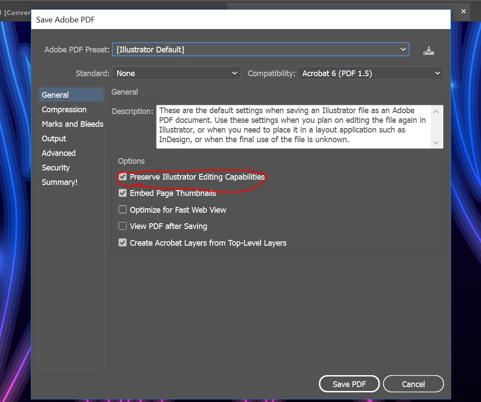Cancel the Save Adobe PDF dialog
Image resolution: width=481 pixels, height=402 pixels.
[413, 384]
